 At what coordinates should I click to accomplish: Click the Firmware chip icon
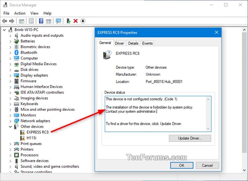tap(17, 81)
